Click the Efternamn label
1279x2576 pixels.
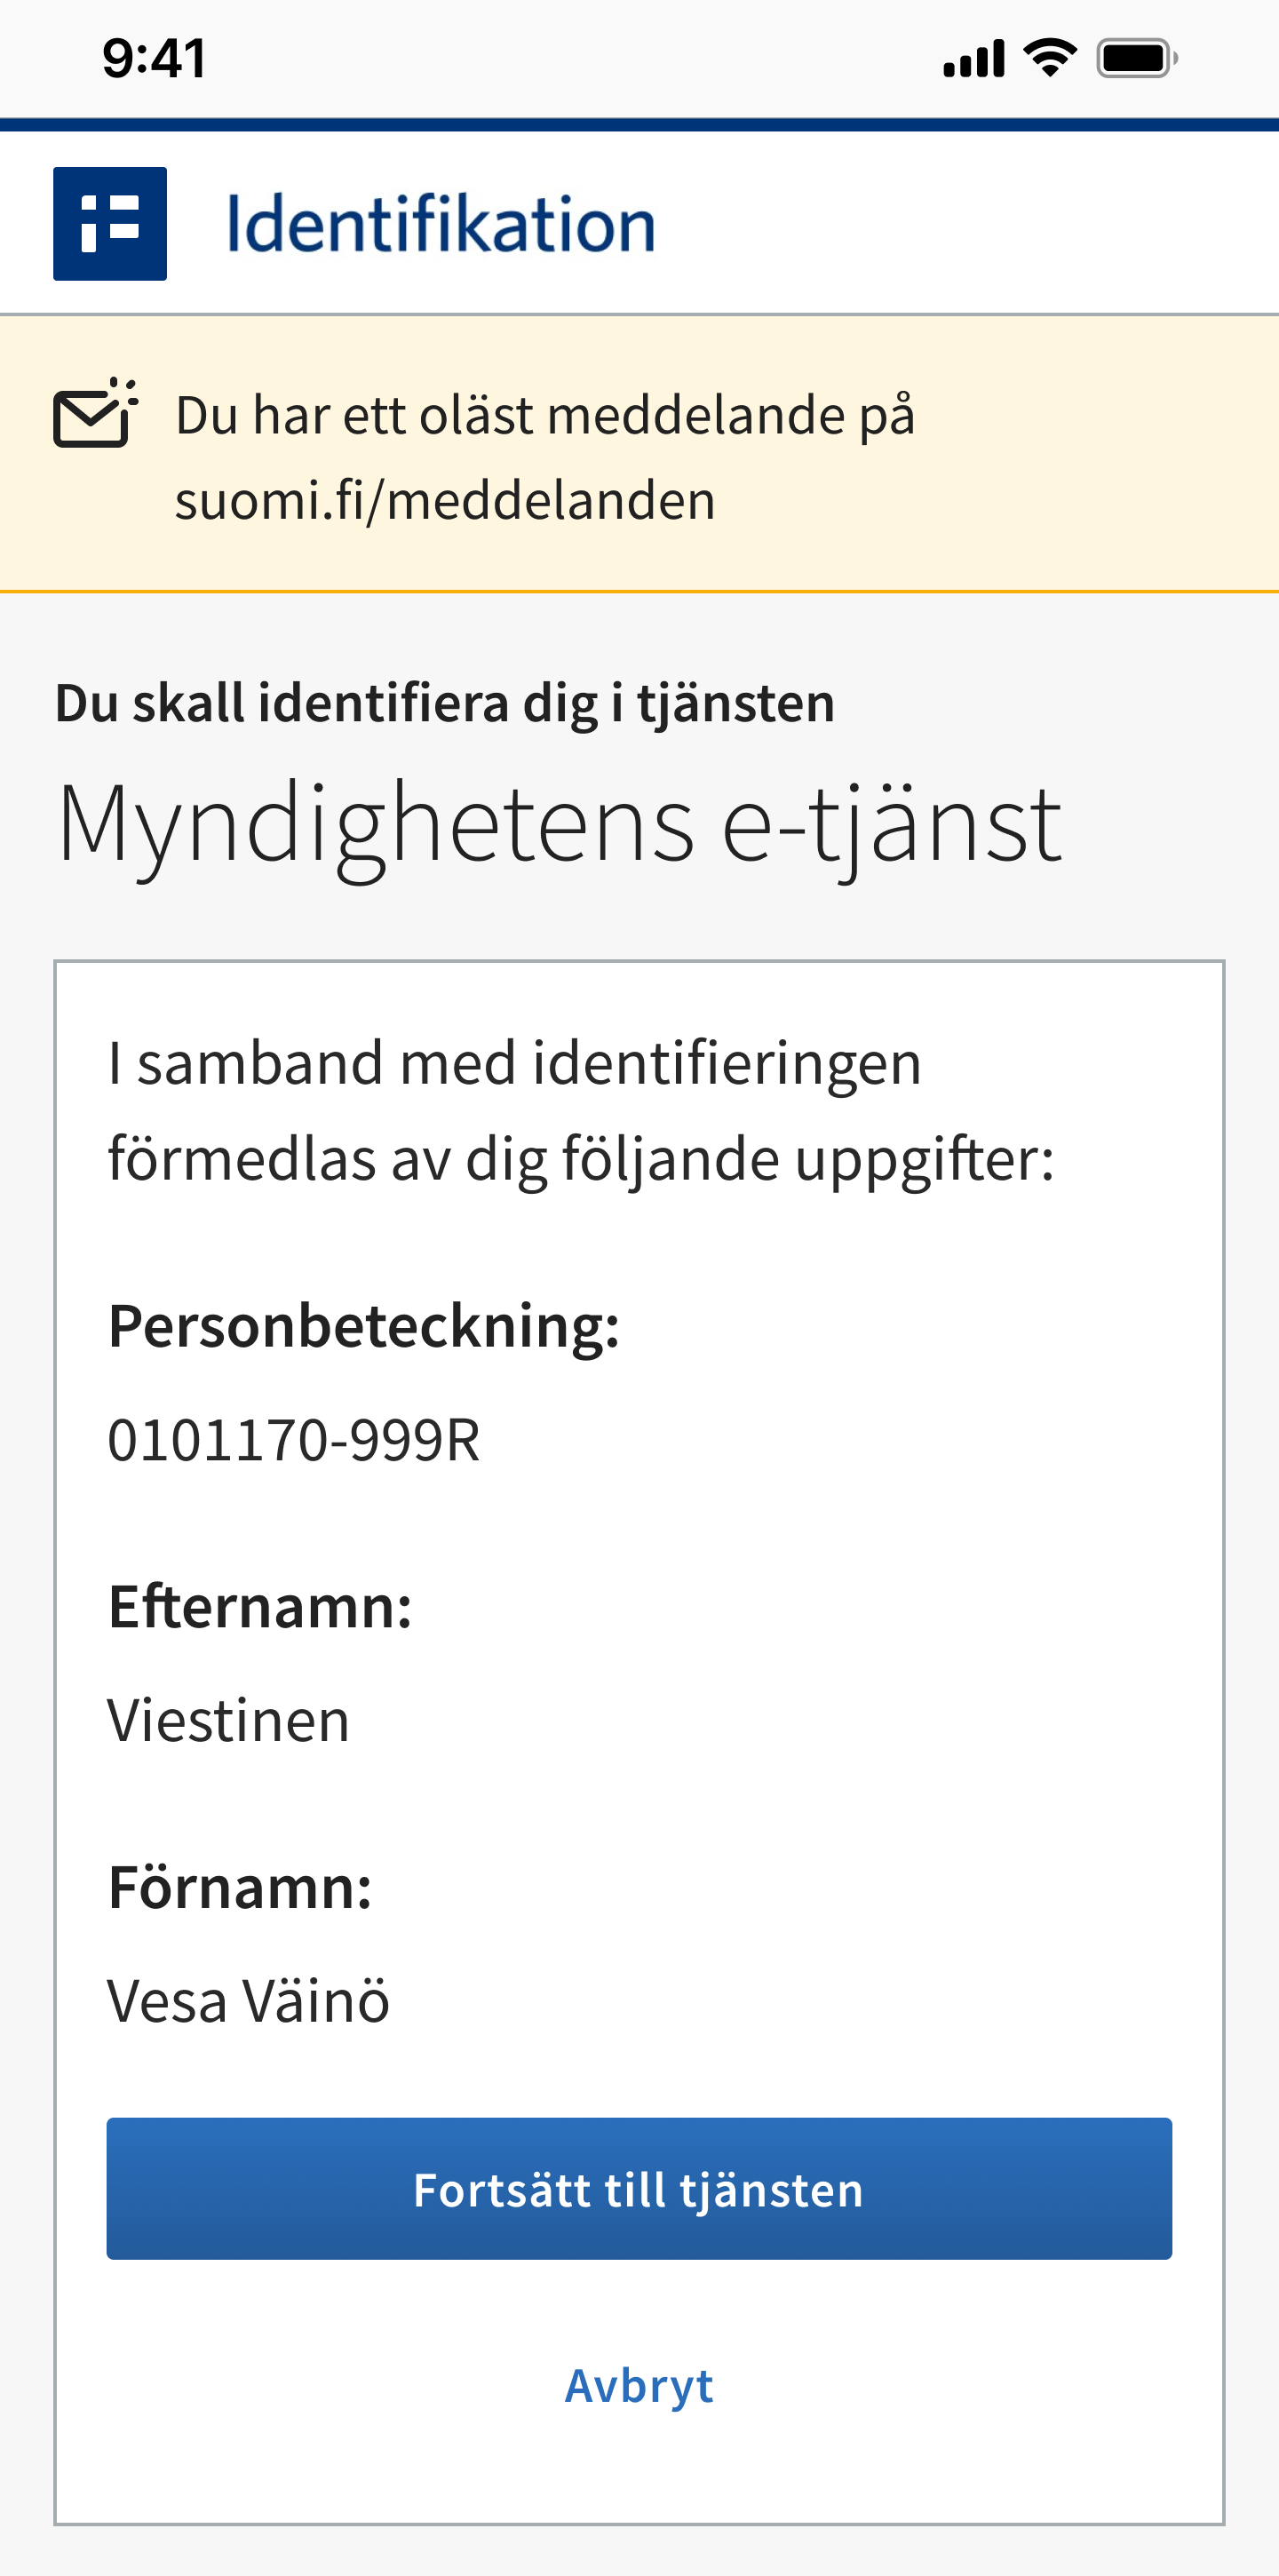pyautogui.click(x=260, y=1607)
